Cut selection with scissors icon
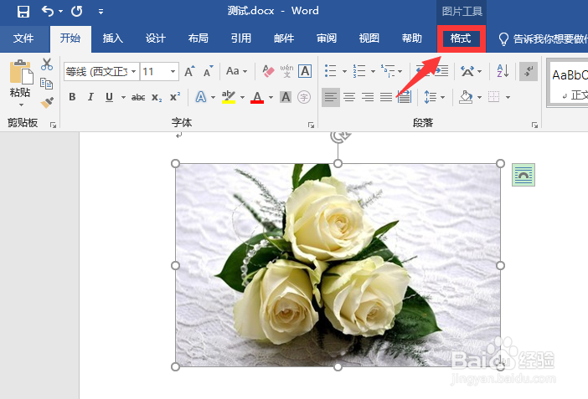 tap(47, 64)
